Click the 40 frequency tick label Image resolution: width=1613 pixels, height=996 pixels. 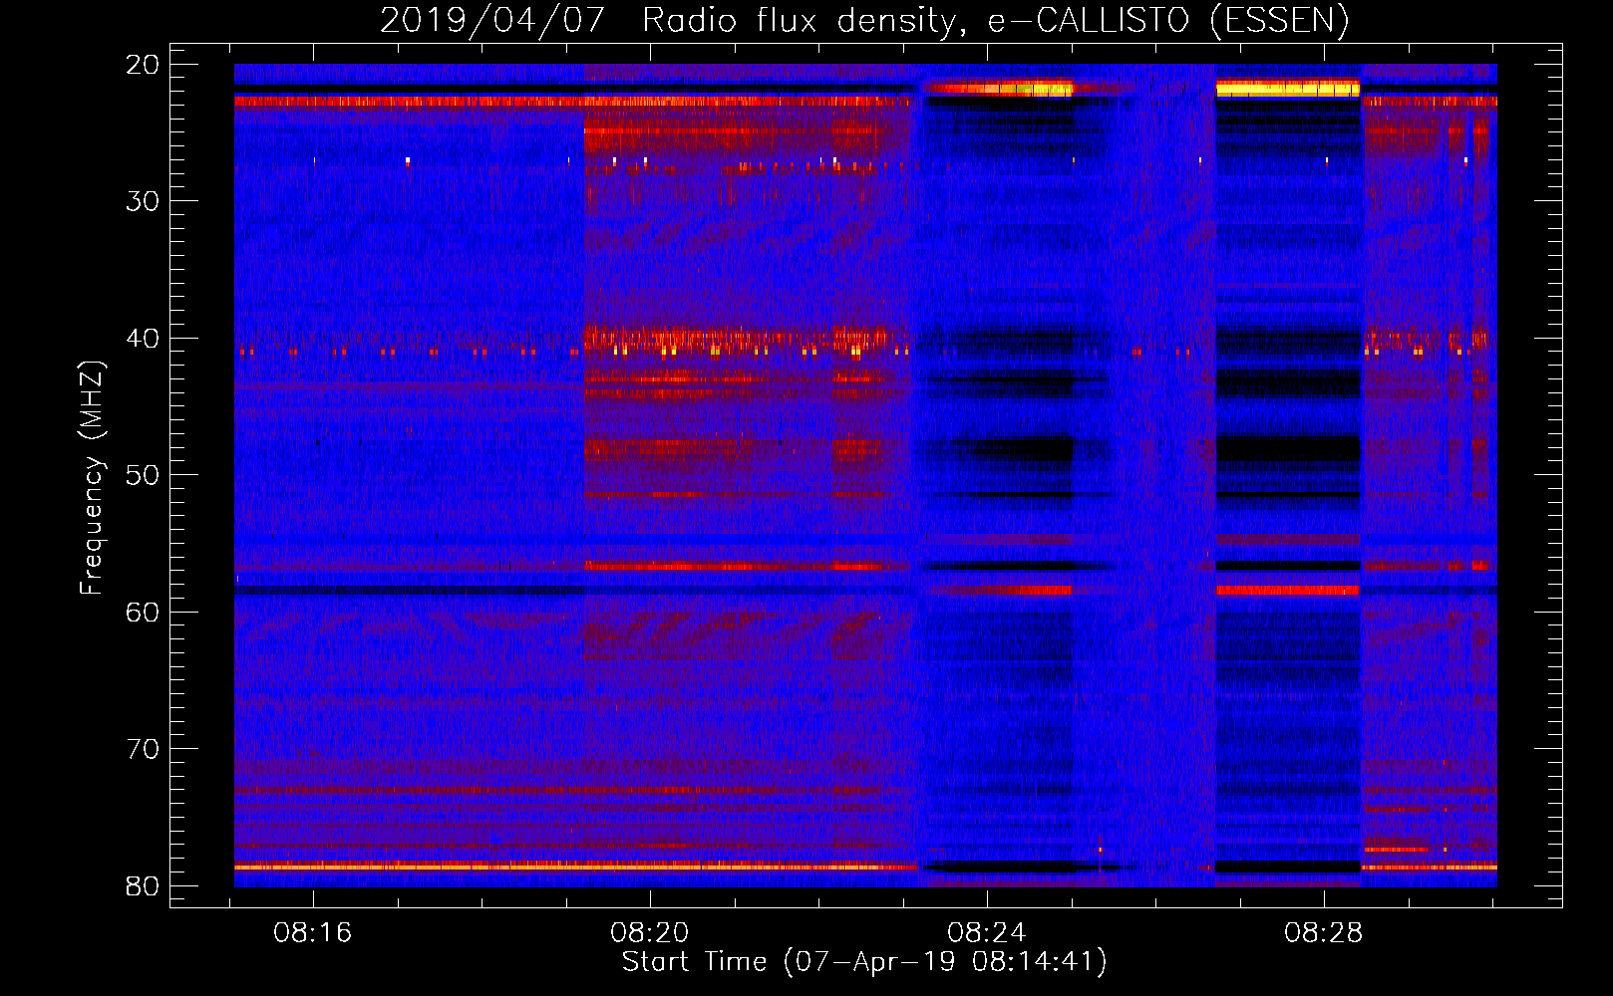coord(144,339)
